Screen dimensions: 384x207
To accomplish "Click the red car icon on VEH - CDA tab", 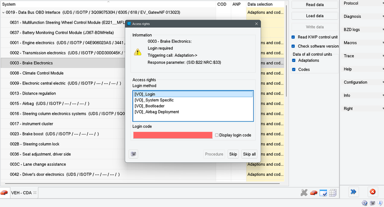I will coord(4,193).
